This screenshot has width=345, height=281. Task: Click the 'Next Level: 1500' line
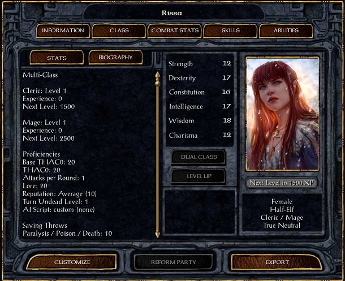49,107
